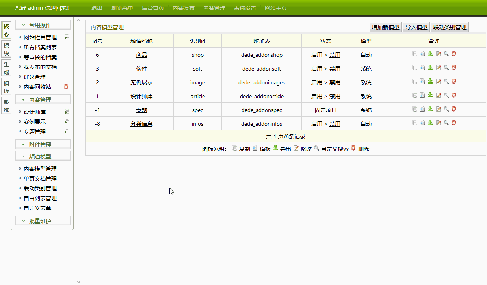Select the 修改 edit icon for 设计师库 model
Screen dimensions: 487x285
pyautogui.click(x=438, y=95)
